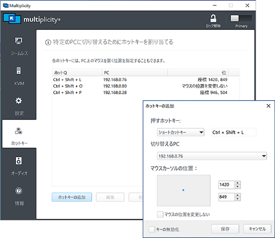Click the 座標 946, 504 position cell
The height and width of the screenshot is (238, 275).
coord(214,92)
